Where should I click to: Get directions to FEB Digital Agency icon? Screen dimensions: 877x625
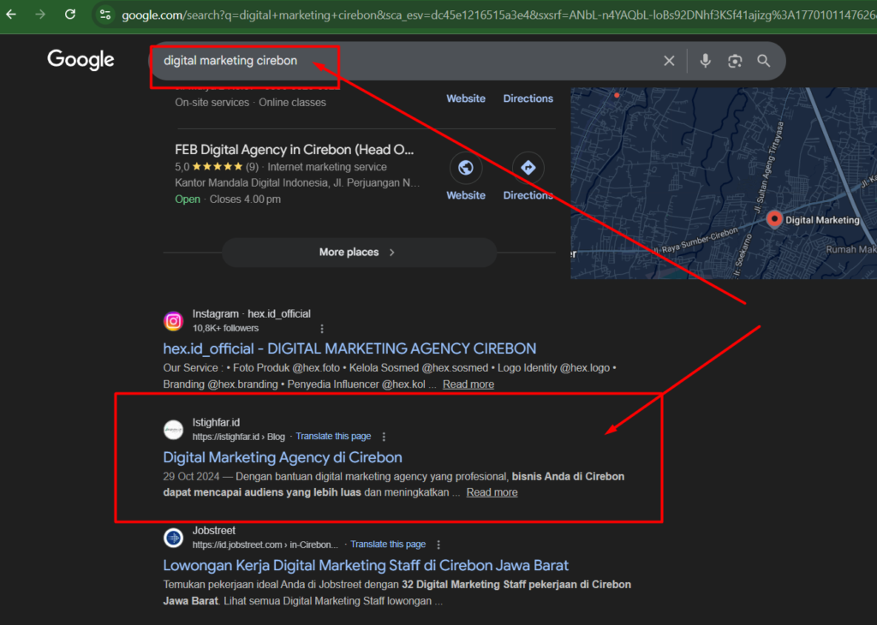tap(528, 169)
